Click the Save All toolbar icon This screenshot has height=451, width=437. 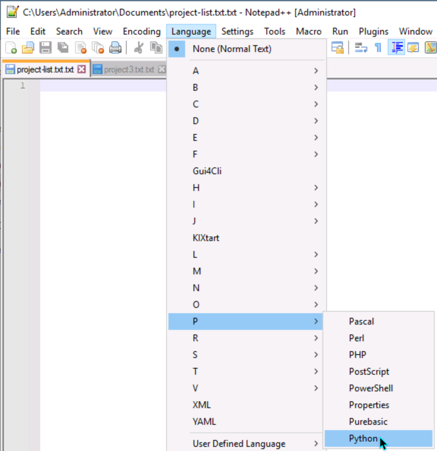(63, 47)
